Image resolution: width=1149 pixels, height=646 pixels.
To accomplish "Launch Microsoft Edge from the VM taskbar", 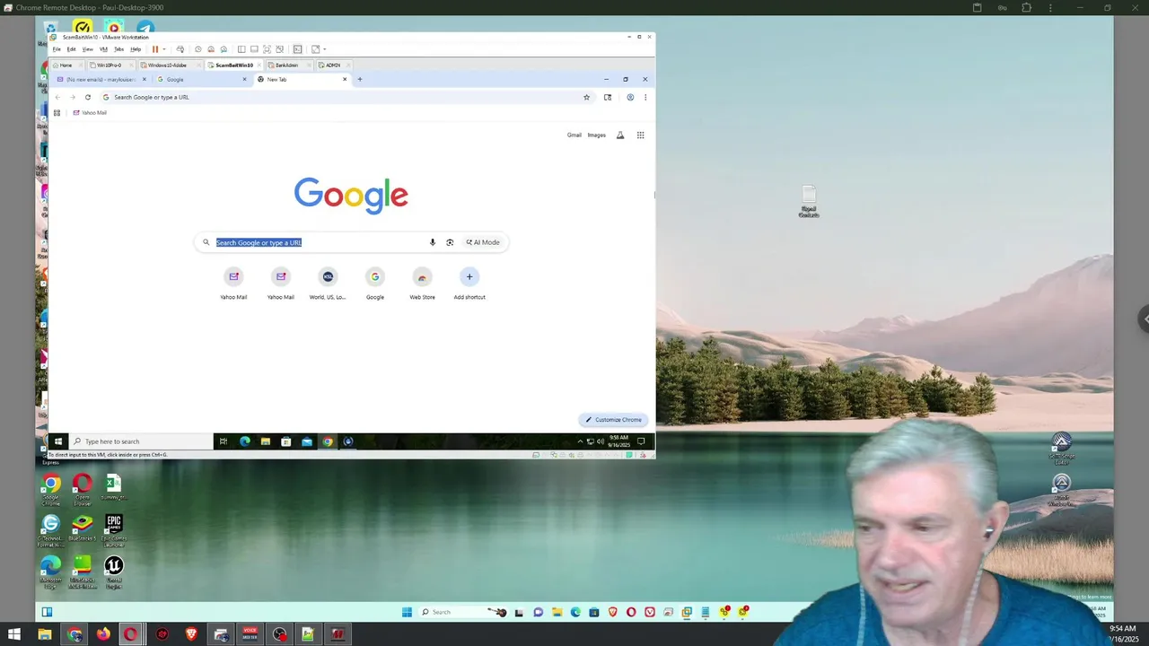I will (x=244, y=441).
